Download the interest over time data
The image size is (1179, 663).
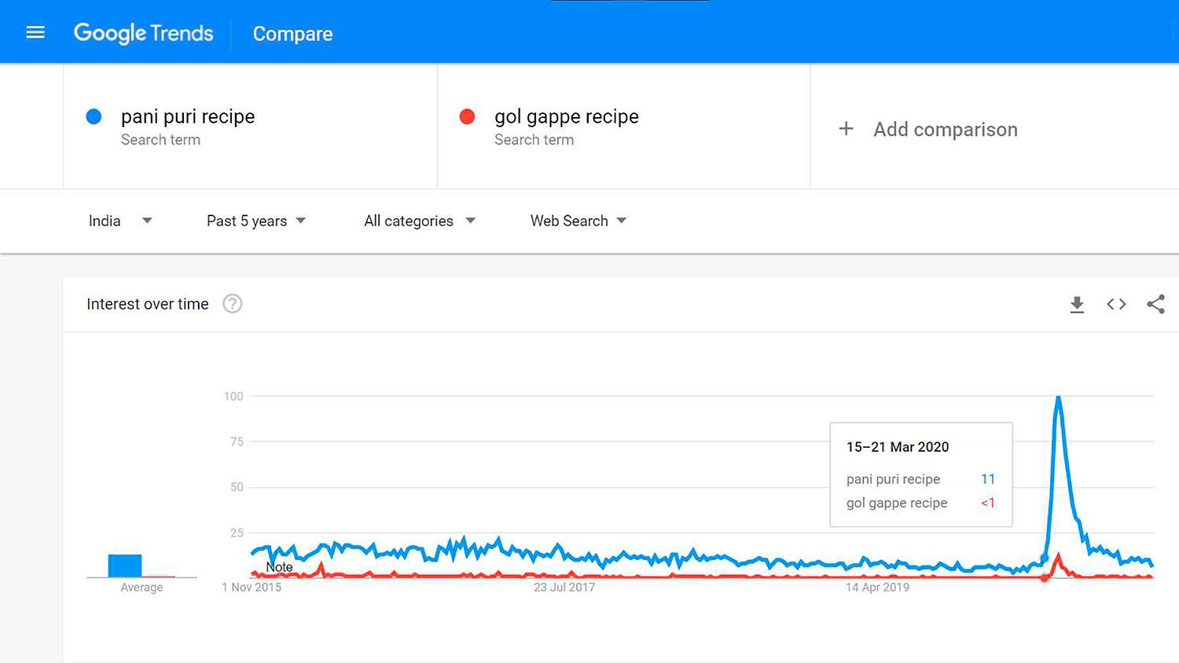[1077, 304]
